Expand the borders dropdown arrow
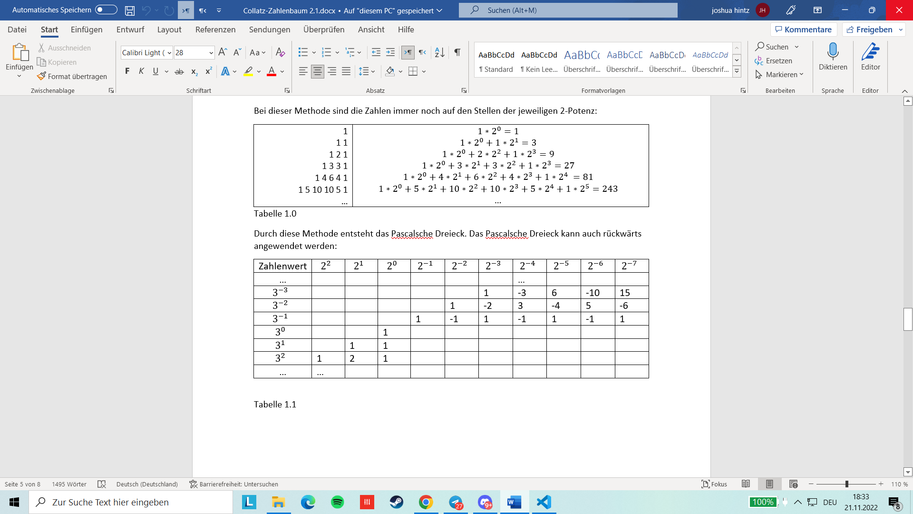 click(x=424, y=71)
